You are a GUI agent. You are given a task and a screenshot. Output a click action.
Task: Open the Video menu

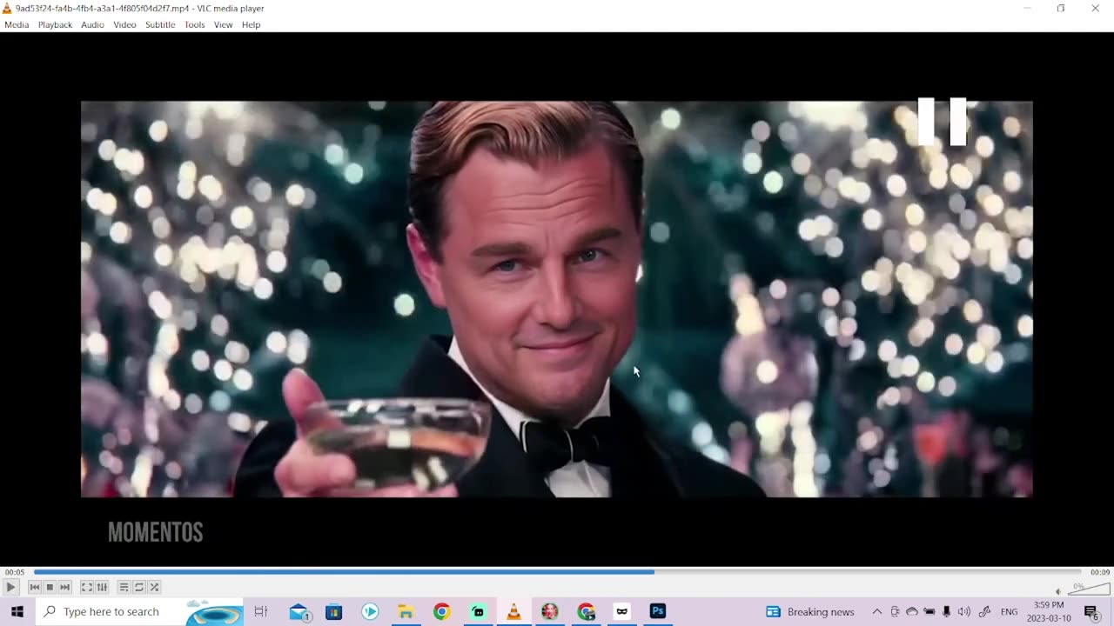(124, 24)
